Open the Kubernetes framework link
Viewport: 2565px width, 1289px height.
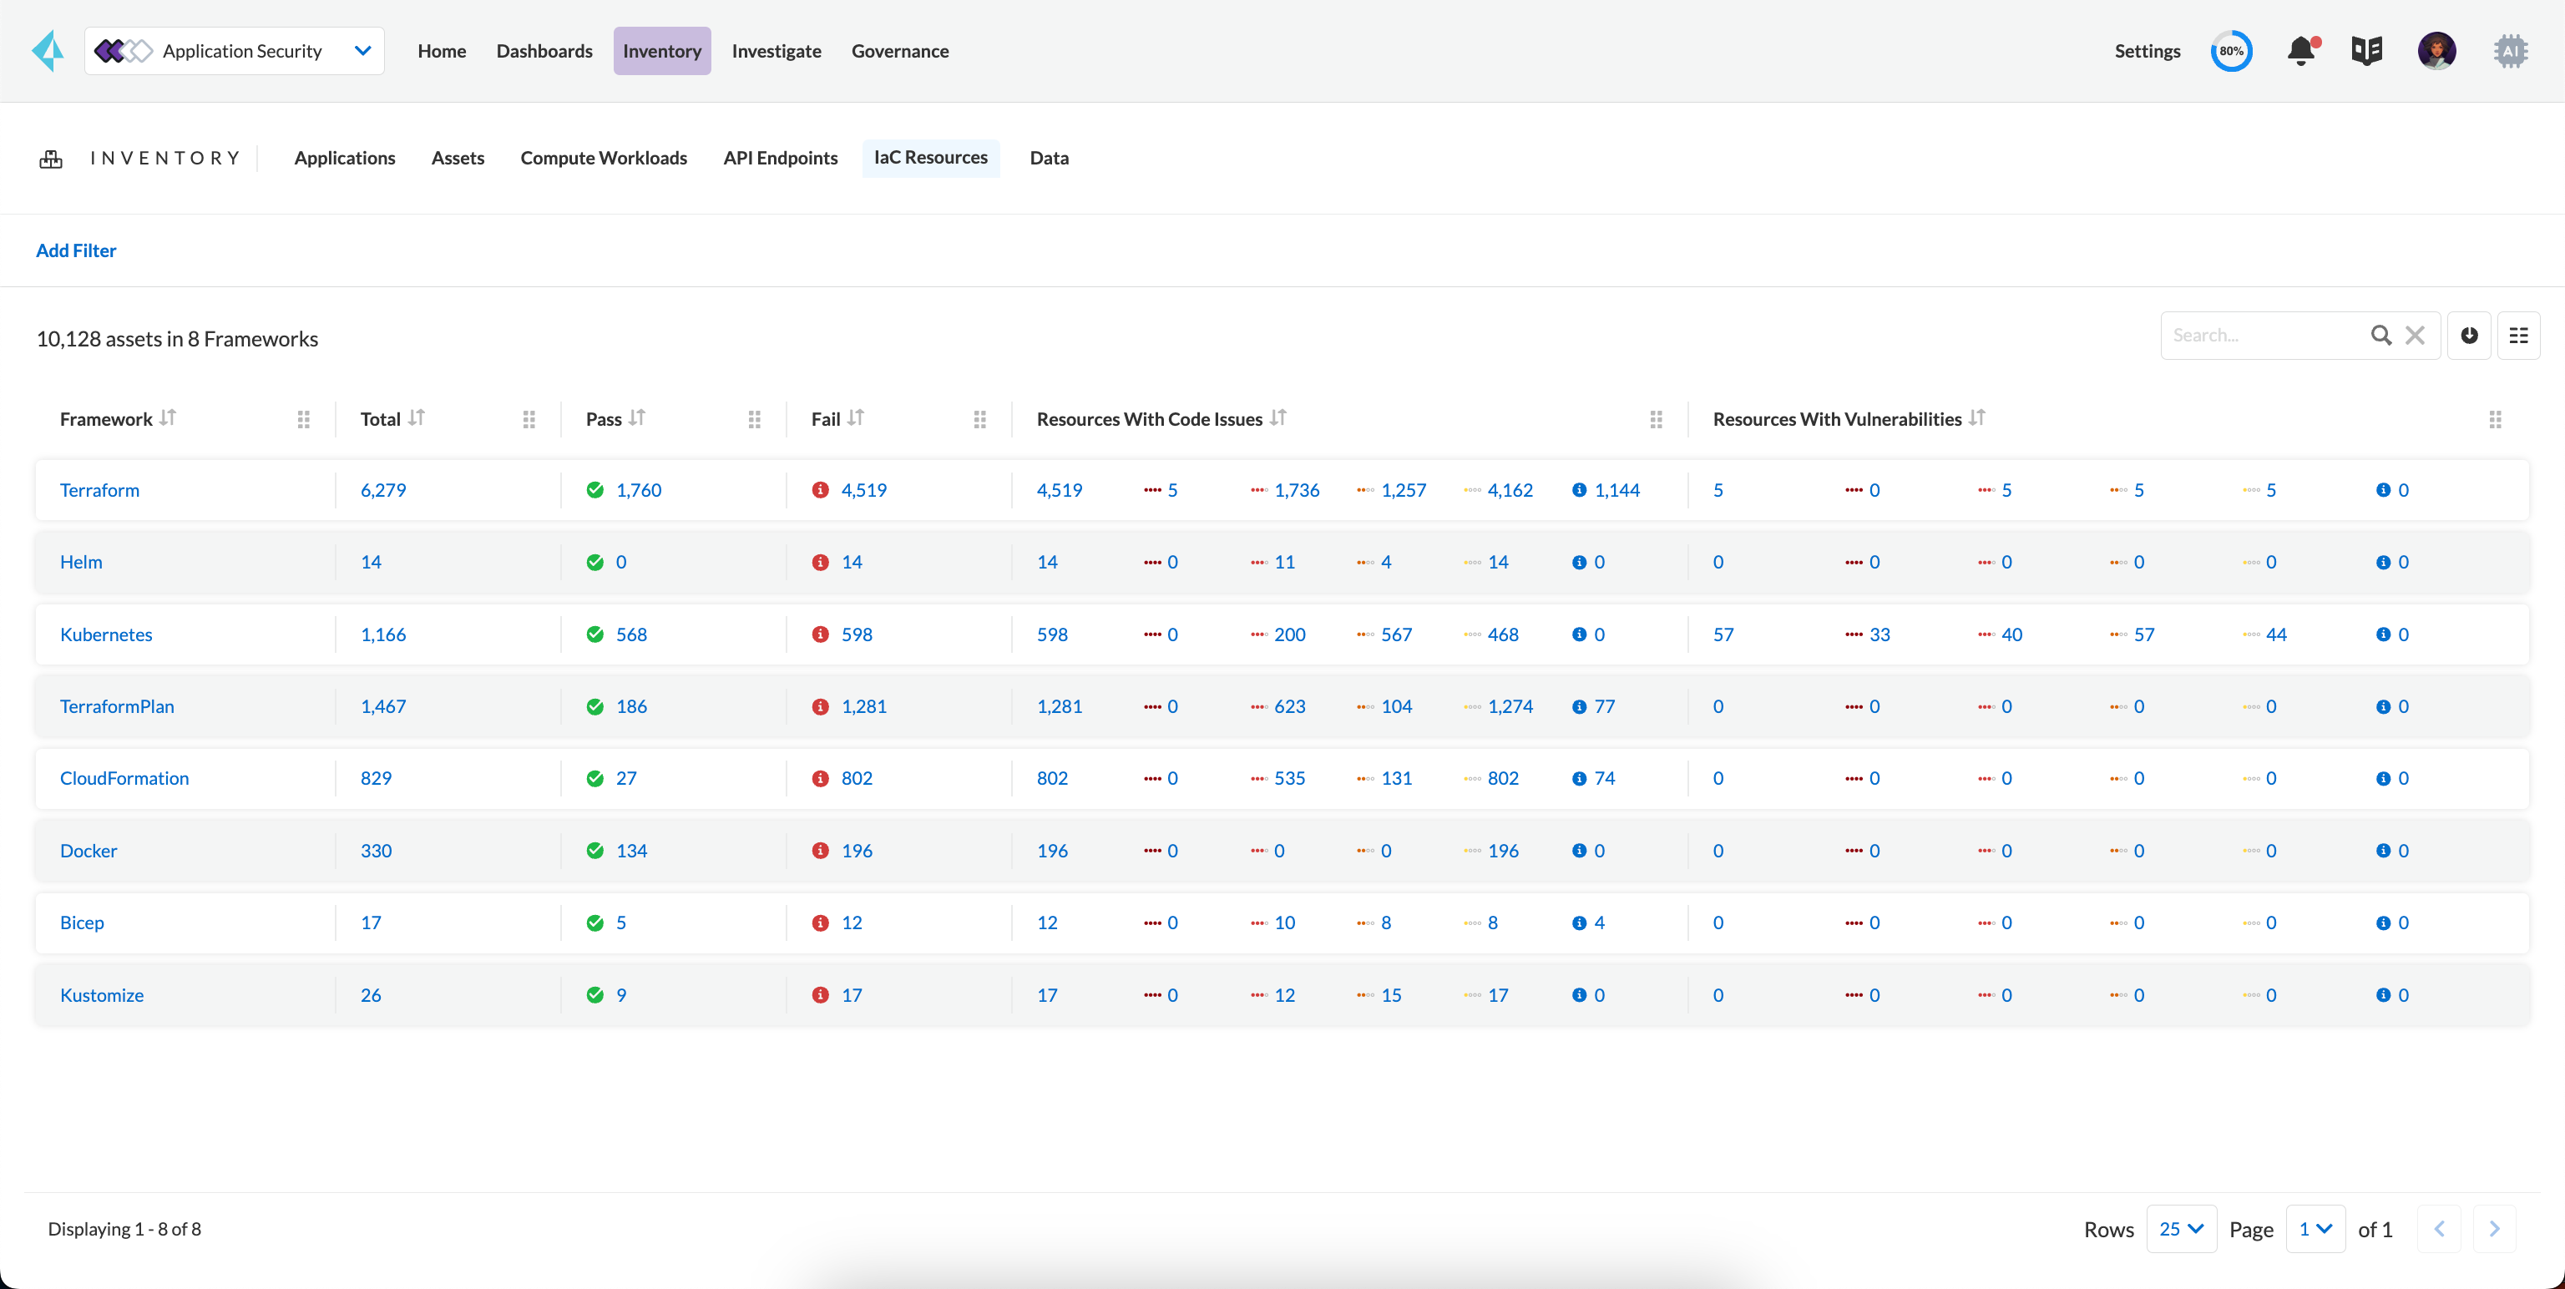point(107,634)
